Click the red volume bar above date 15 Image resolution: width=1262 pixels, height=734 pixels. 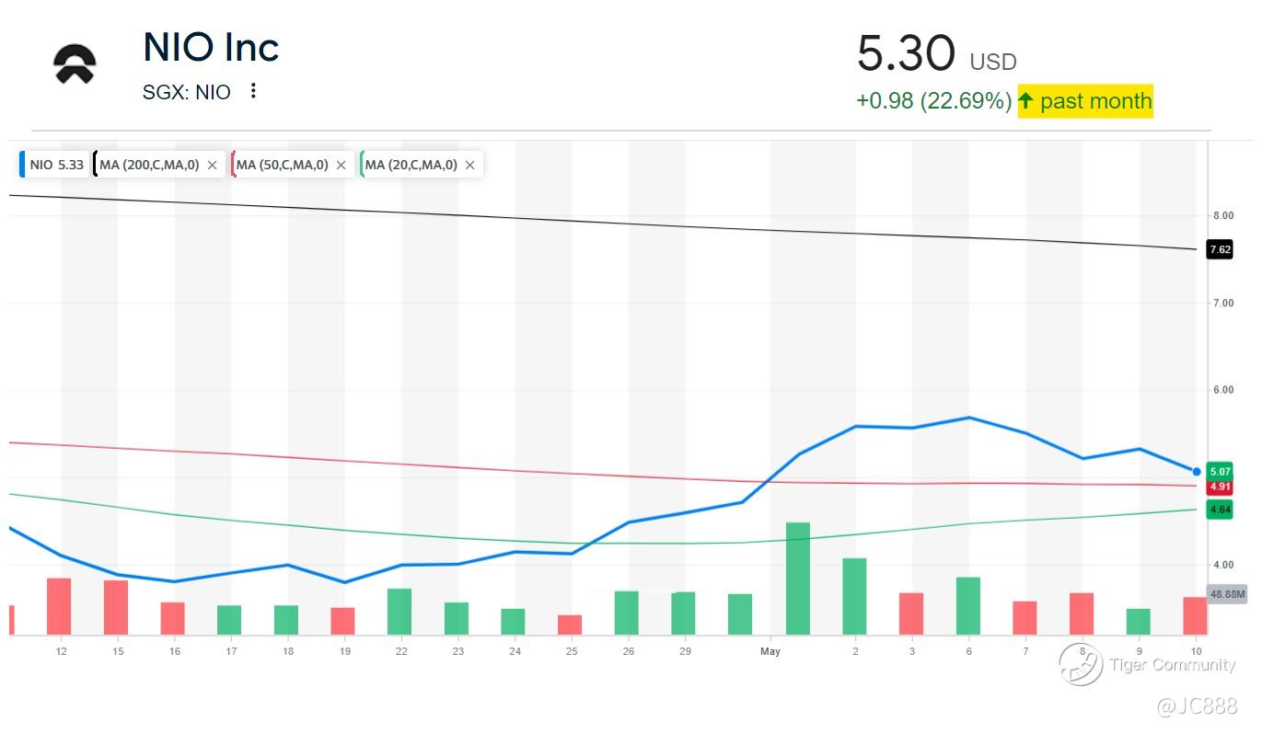pos(116,608)
